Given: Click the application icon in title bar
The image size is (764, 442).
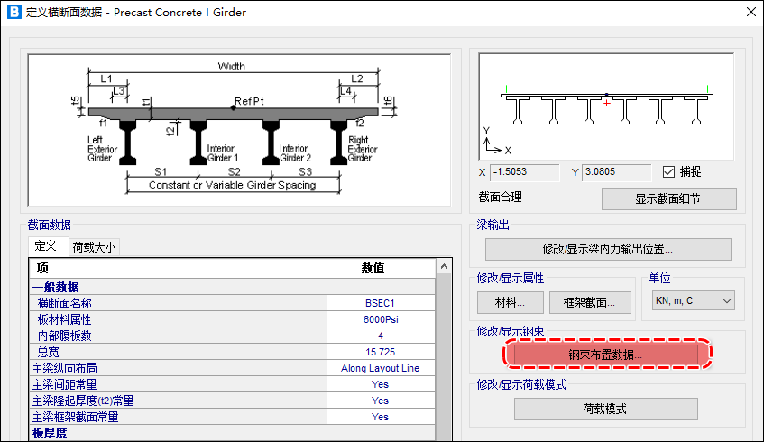Looking at the screenshot, I should (14, 13).
